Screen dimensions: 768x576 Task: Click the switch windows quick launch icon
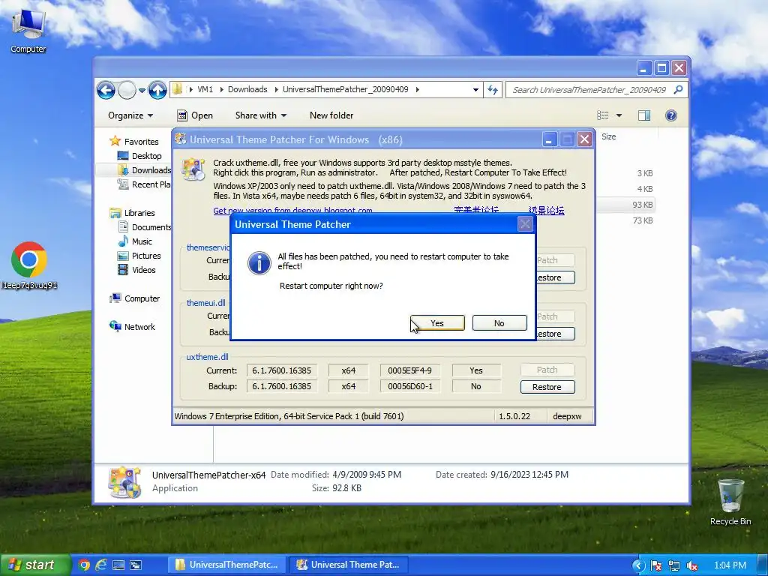pos(136,565)
